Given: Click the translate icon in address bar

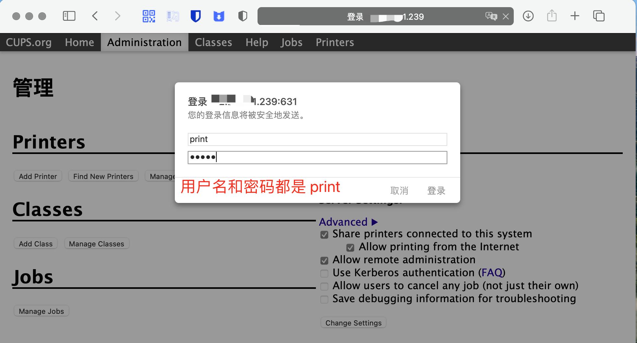Looking at the screenshot, I should tap(492, 16).
